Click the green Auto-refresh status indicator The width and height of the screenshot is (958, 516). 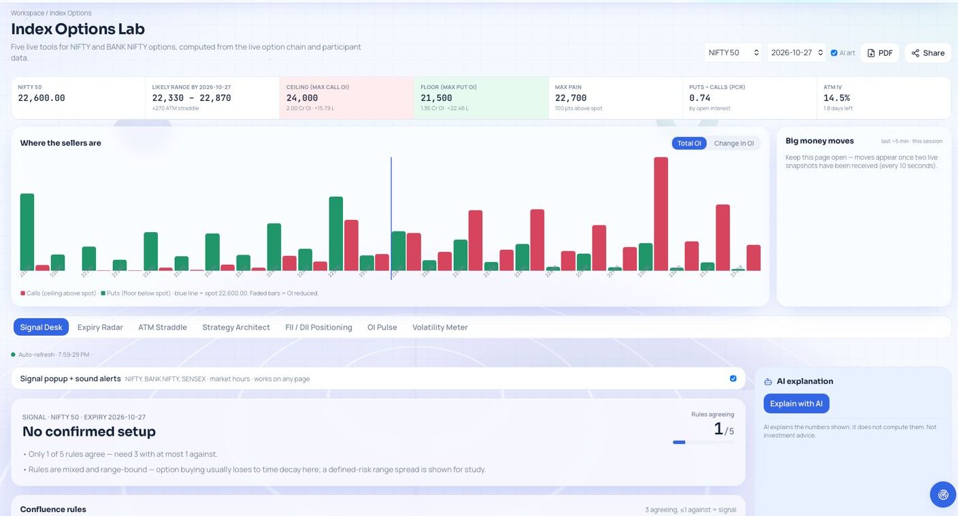pos(13,355)
